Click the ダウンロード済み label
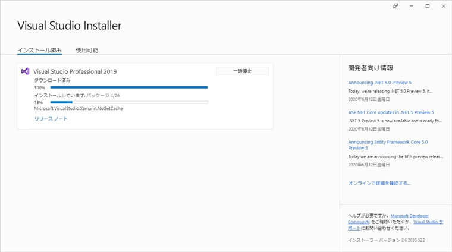 point(52,80)
